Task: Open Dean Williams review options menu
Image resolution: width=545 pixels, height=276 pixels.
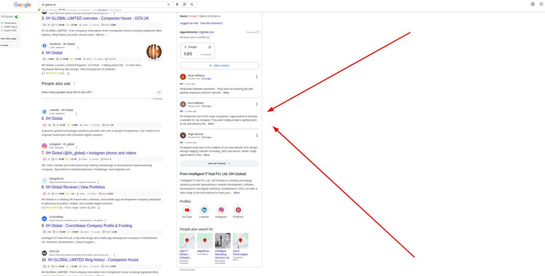Action: click(x=257, y=77)
